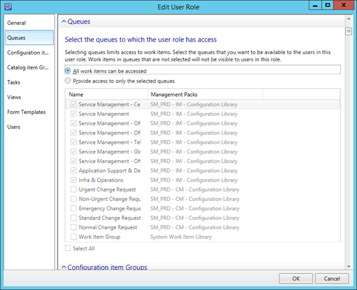Image resolution: width=357 pixels, height=290 pixels.
Task: Toggle the Work Item Group checkbox
Action: click(x=74, y=237)
